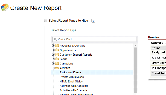This screenshot has width=166, height=95.
Task: Click the Grand Total row in the preview
Action: [x=159, y=73]
